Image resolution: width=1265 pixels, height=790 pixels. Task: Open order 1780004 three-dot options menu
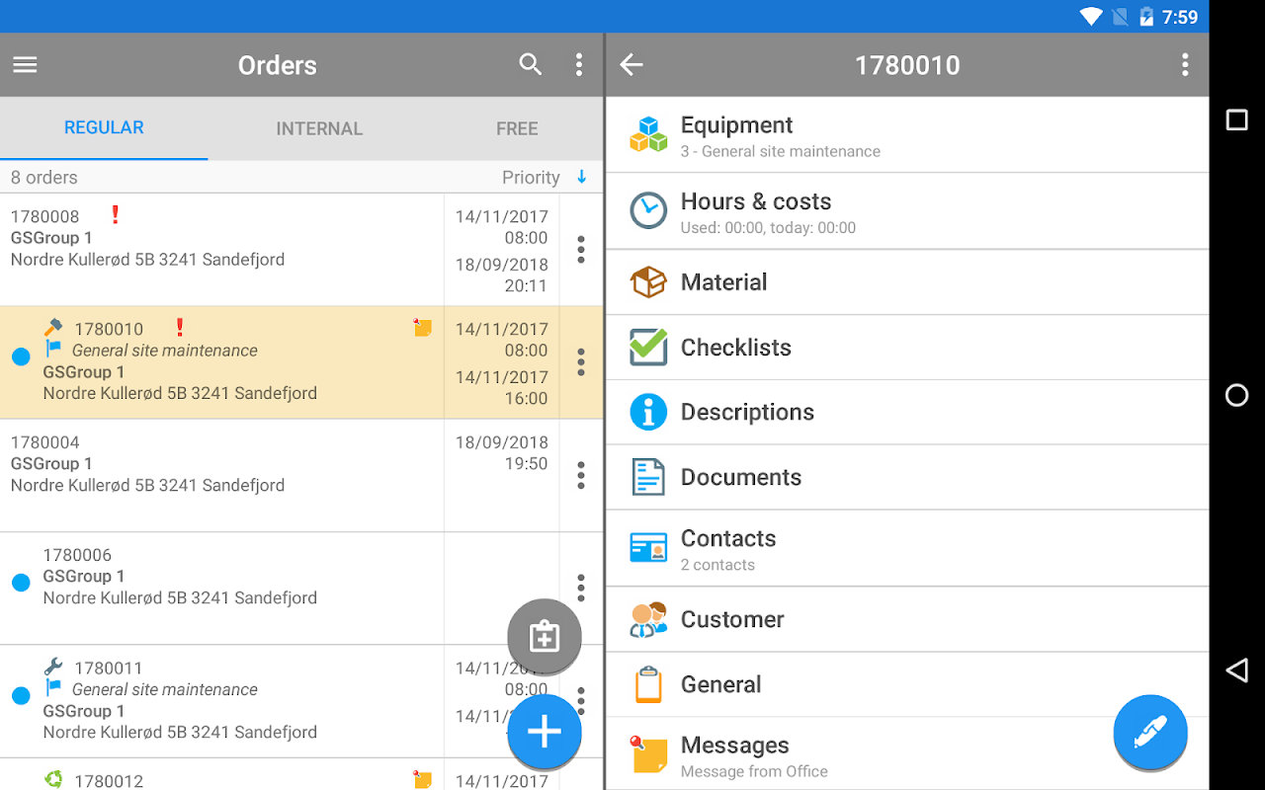pyautogui.click(x=581, y=475)
